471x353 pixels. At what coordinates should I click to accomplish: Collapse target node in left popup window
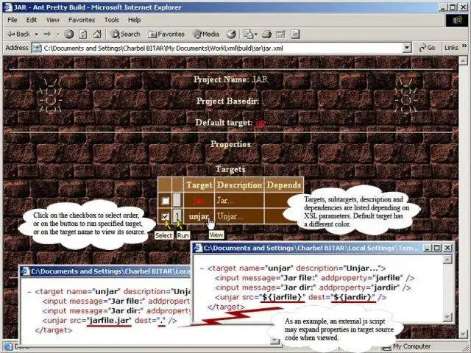29,291
